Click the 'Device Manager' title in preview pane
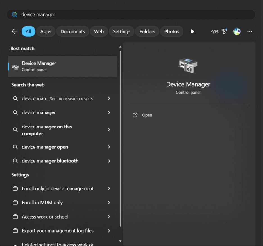The image size is (263, 246). click(x=188, y=84)
